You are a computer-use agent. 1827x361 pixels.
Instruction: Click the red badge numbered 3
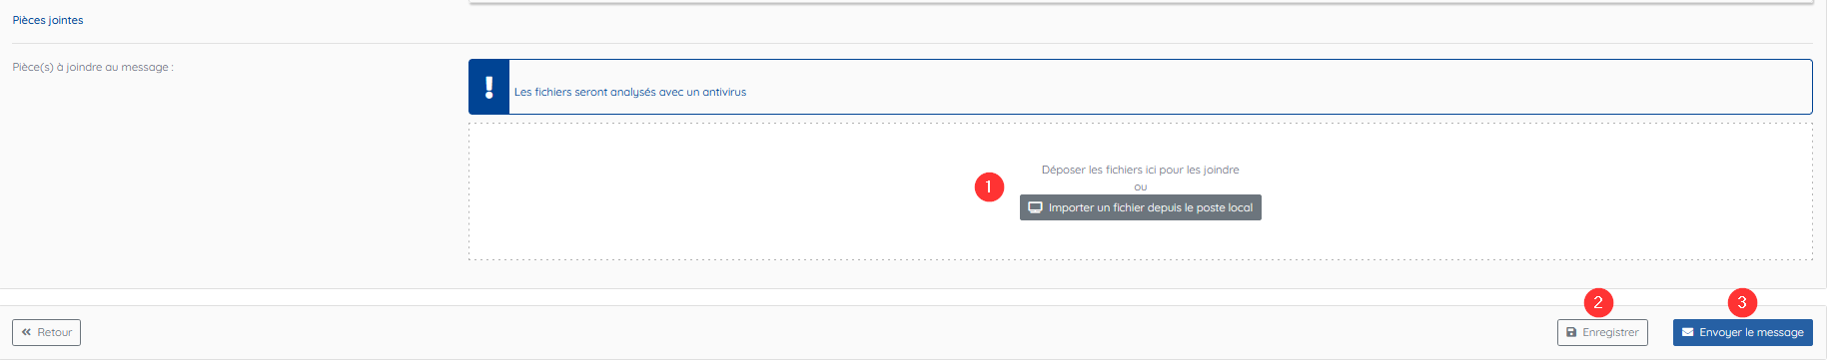tap(1742, 302)
